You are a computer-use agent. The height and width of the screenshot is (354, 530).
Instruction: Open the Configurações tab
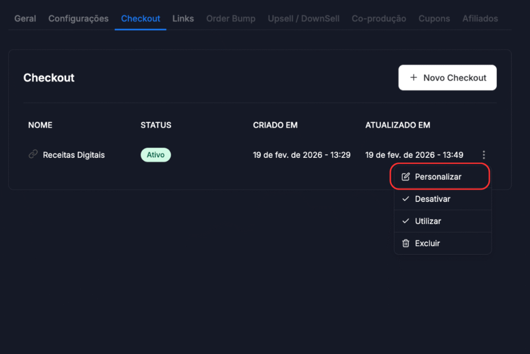(x=78, y=19)
